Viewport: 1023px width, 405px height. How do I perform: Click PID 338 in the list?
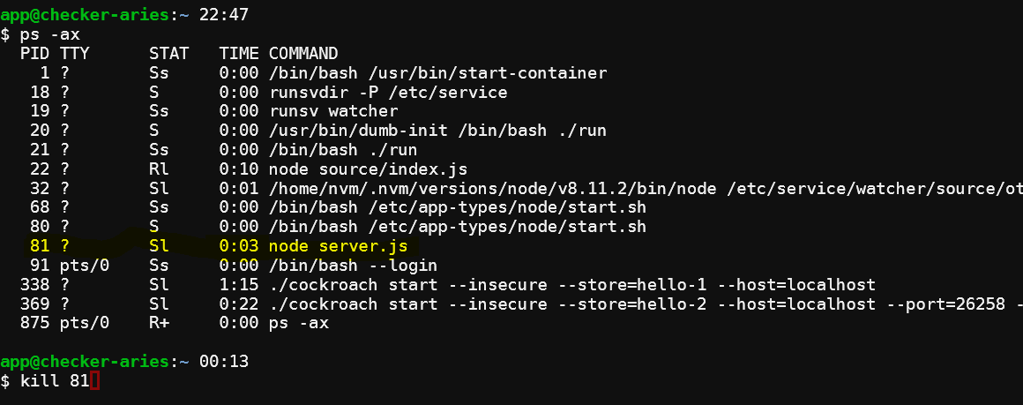point(35,285)
